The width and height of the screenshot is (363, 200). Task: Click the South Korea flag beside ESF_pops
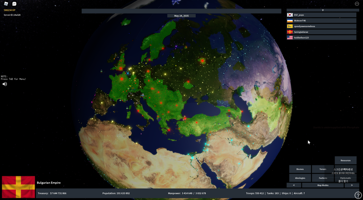point(290,15)
